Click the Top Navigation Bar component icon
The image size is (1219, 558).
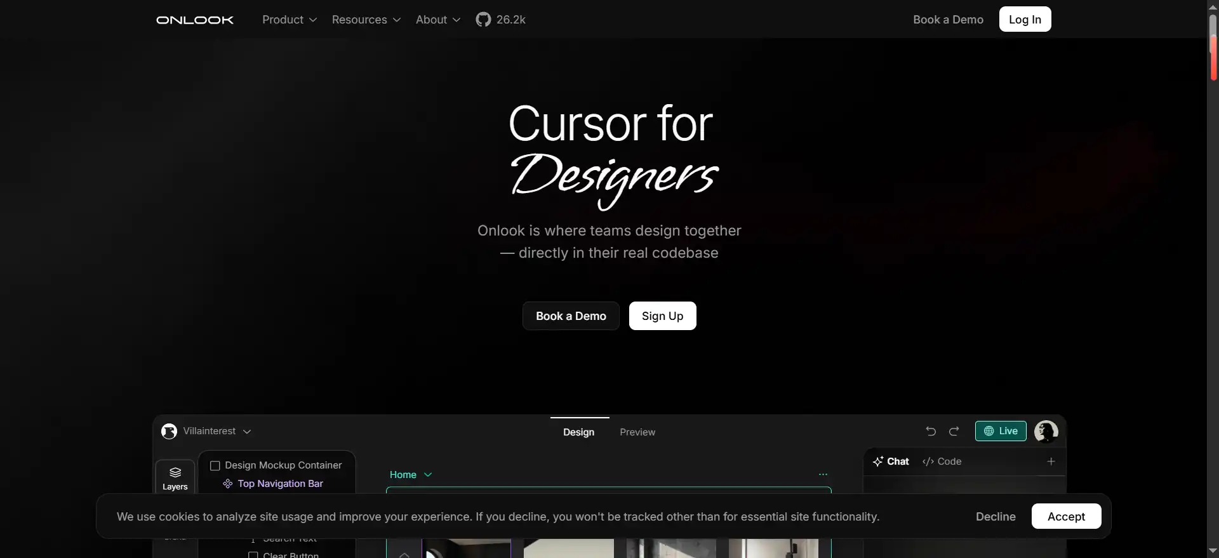coord(227,484)
